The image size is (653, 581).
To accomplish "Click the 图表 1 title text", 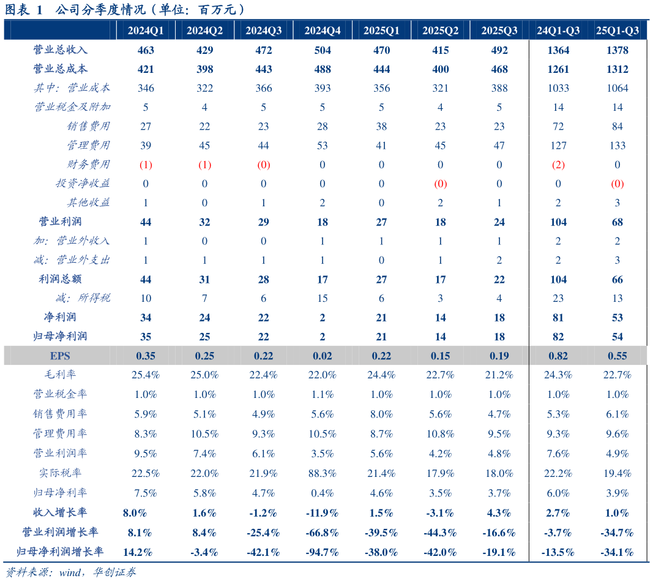I will 24,10.
